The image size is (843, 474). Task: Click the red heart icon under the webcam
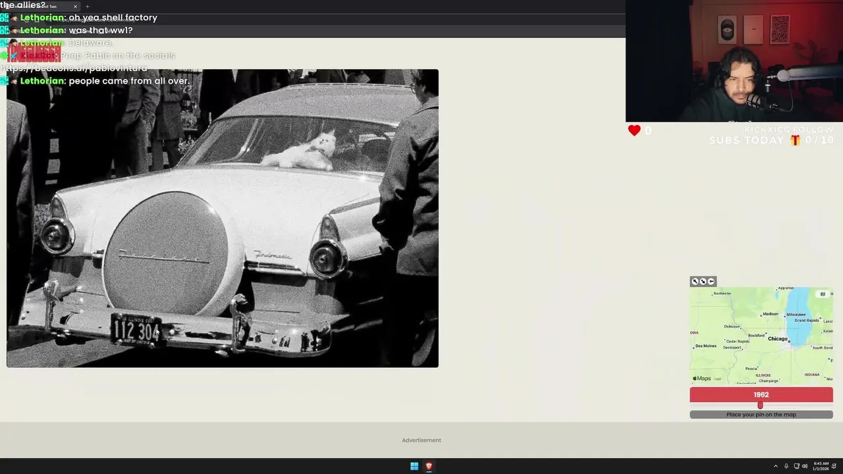click(x=634, y=130)
